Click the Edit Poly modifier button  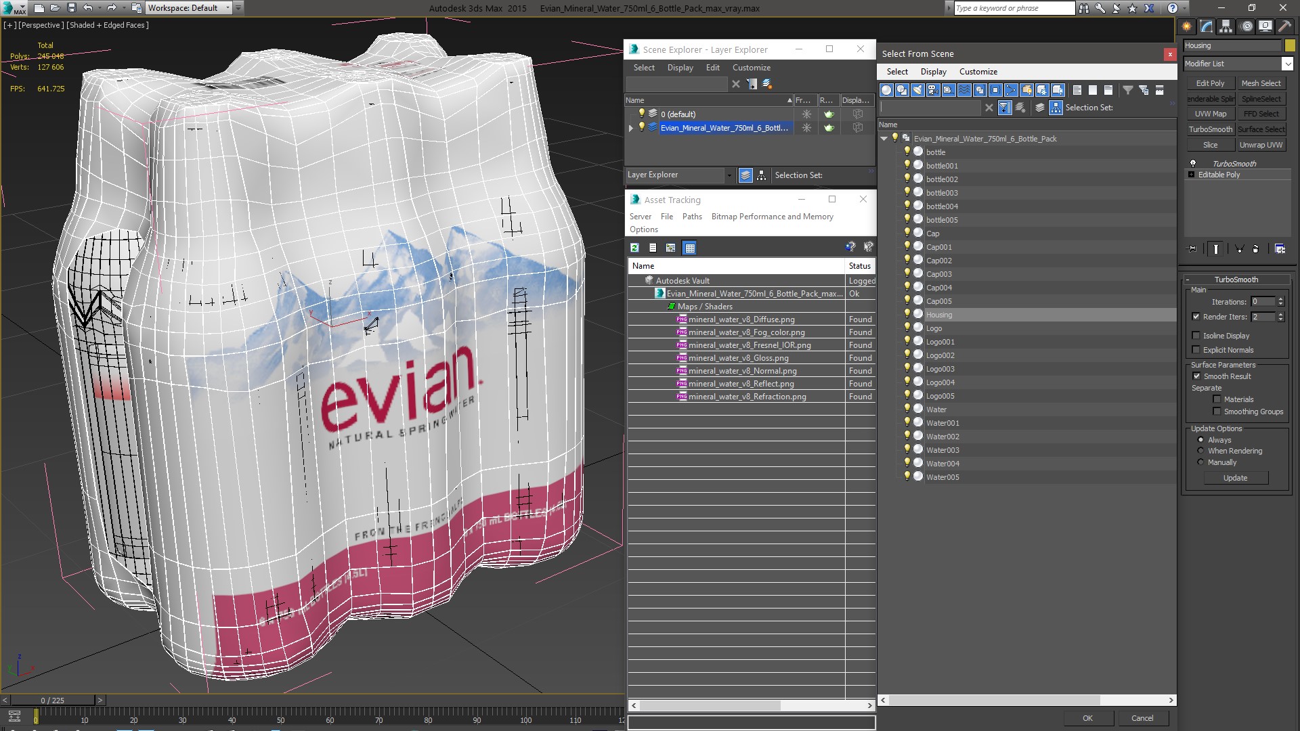[x=1210, y=83]
